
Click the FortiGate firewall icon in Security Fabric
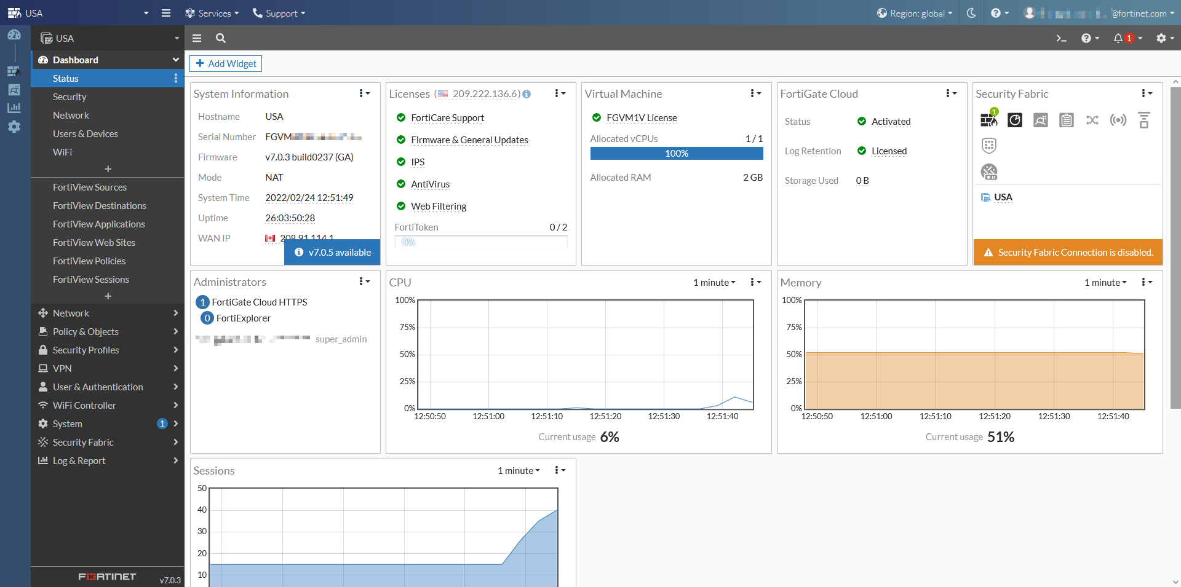coord(988,120)
